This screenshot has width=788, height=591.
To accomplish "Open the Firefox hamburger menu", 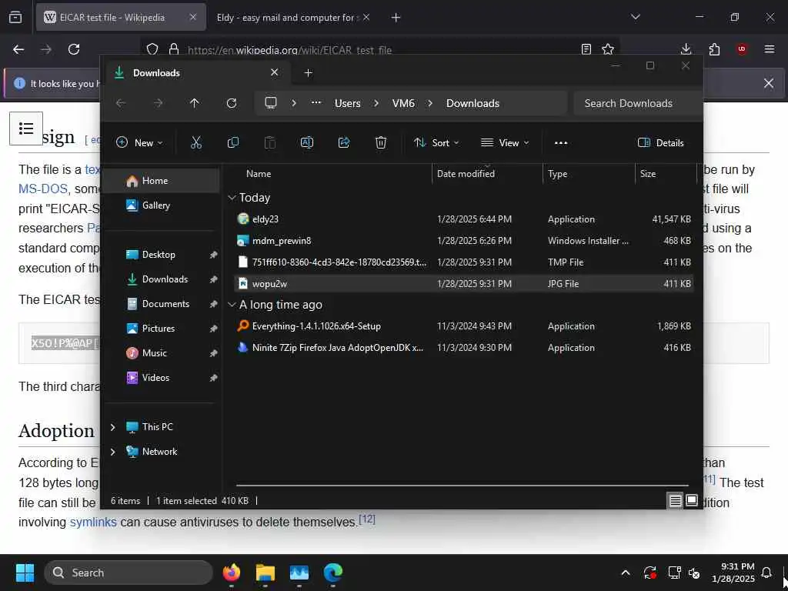I will point(770,49).
